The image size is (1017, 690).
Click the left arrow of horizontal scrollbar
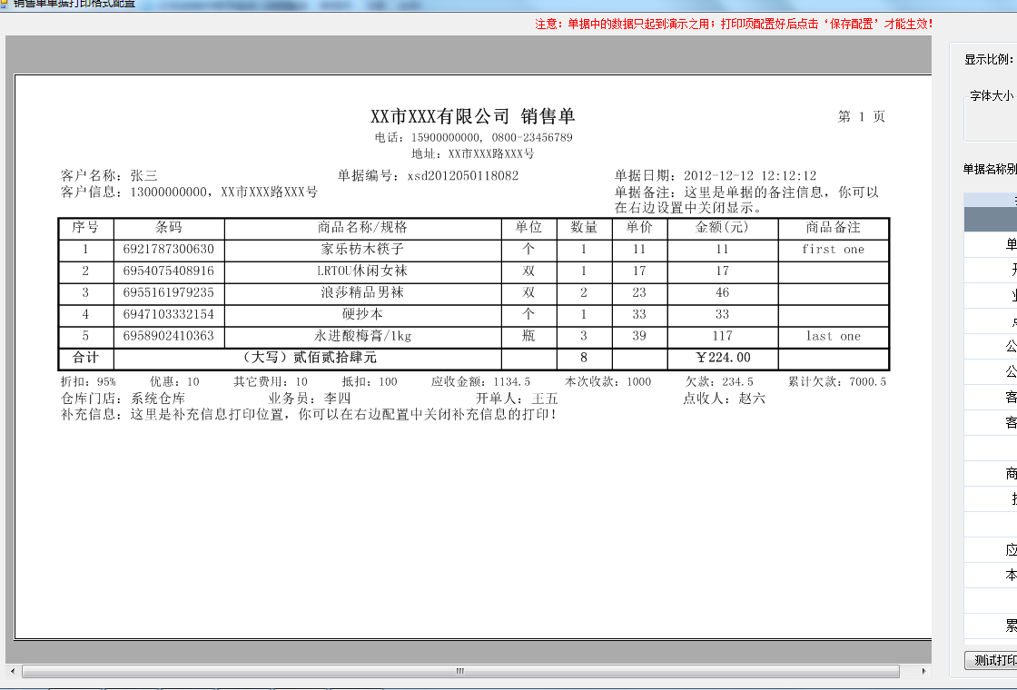pyautogui.click(x=13, y=672)
